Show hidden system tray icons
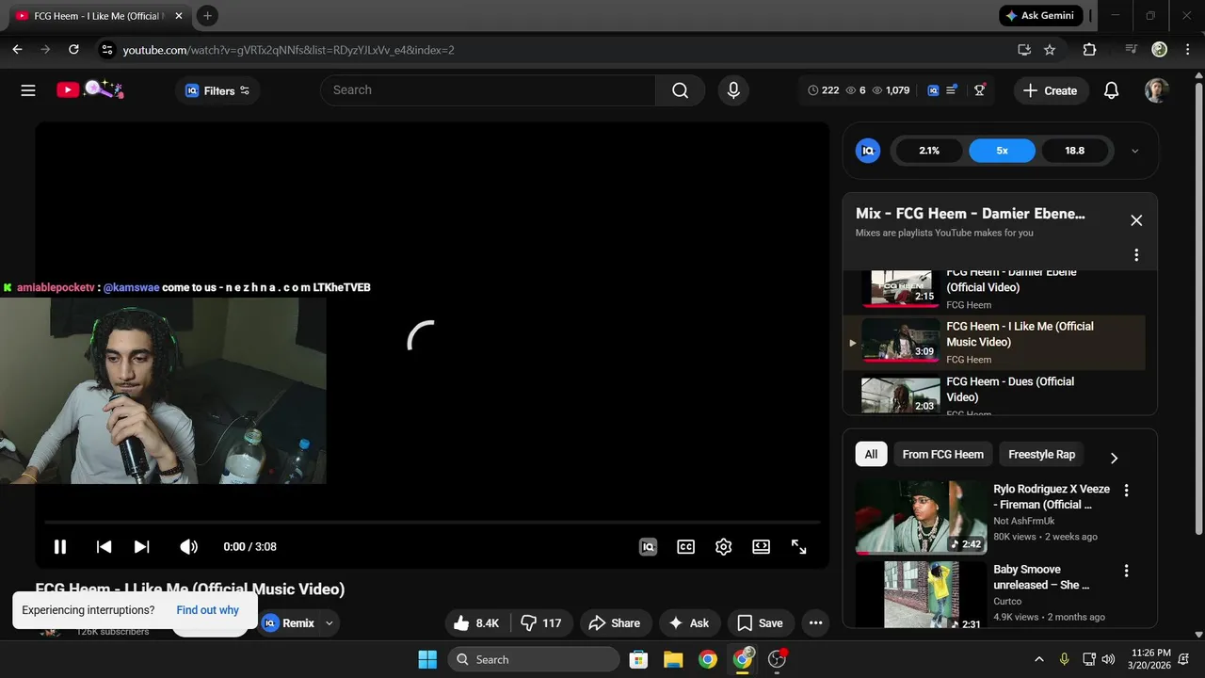This screenshot has height=678, width=1205. [x=1039, y=659]
